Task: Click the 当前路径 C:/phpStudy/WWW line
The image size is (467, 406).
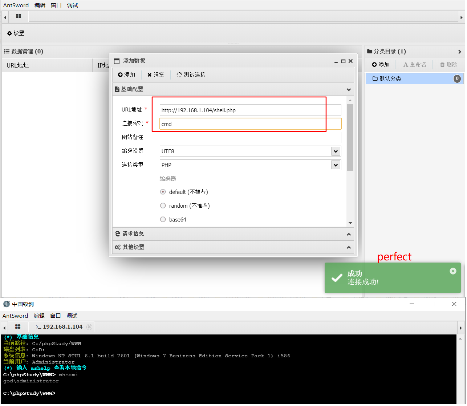Action: click(x=42, y=343)
